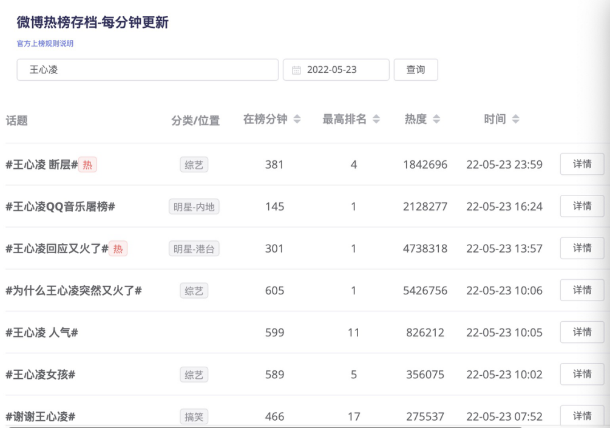Focus the search box containing 王心凌
The height and width of the screenshot is (428, 610).
click(x=147, y=70)
